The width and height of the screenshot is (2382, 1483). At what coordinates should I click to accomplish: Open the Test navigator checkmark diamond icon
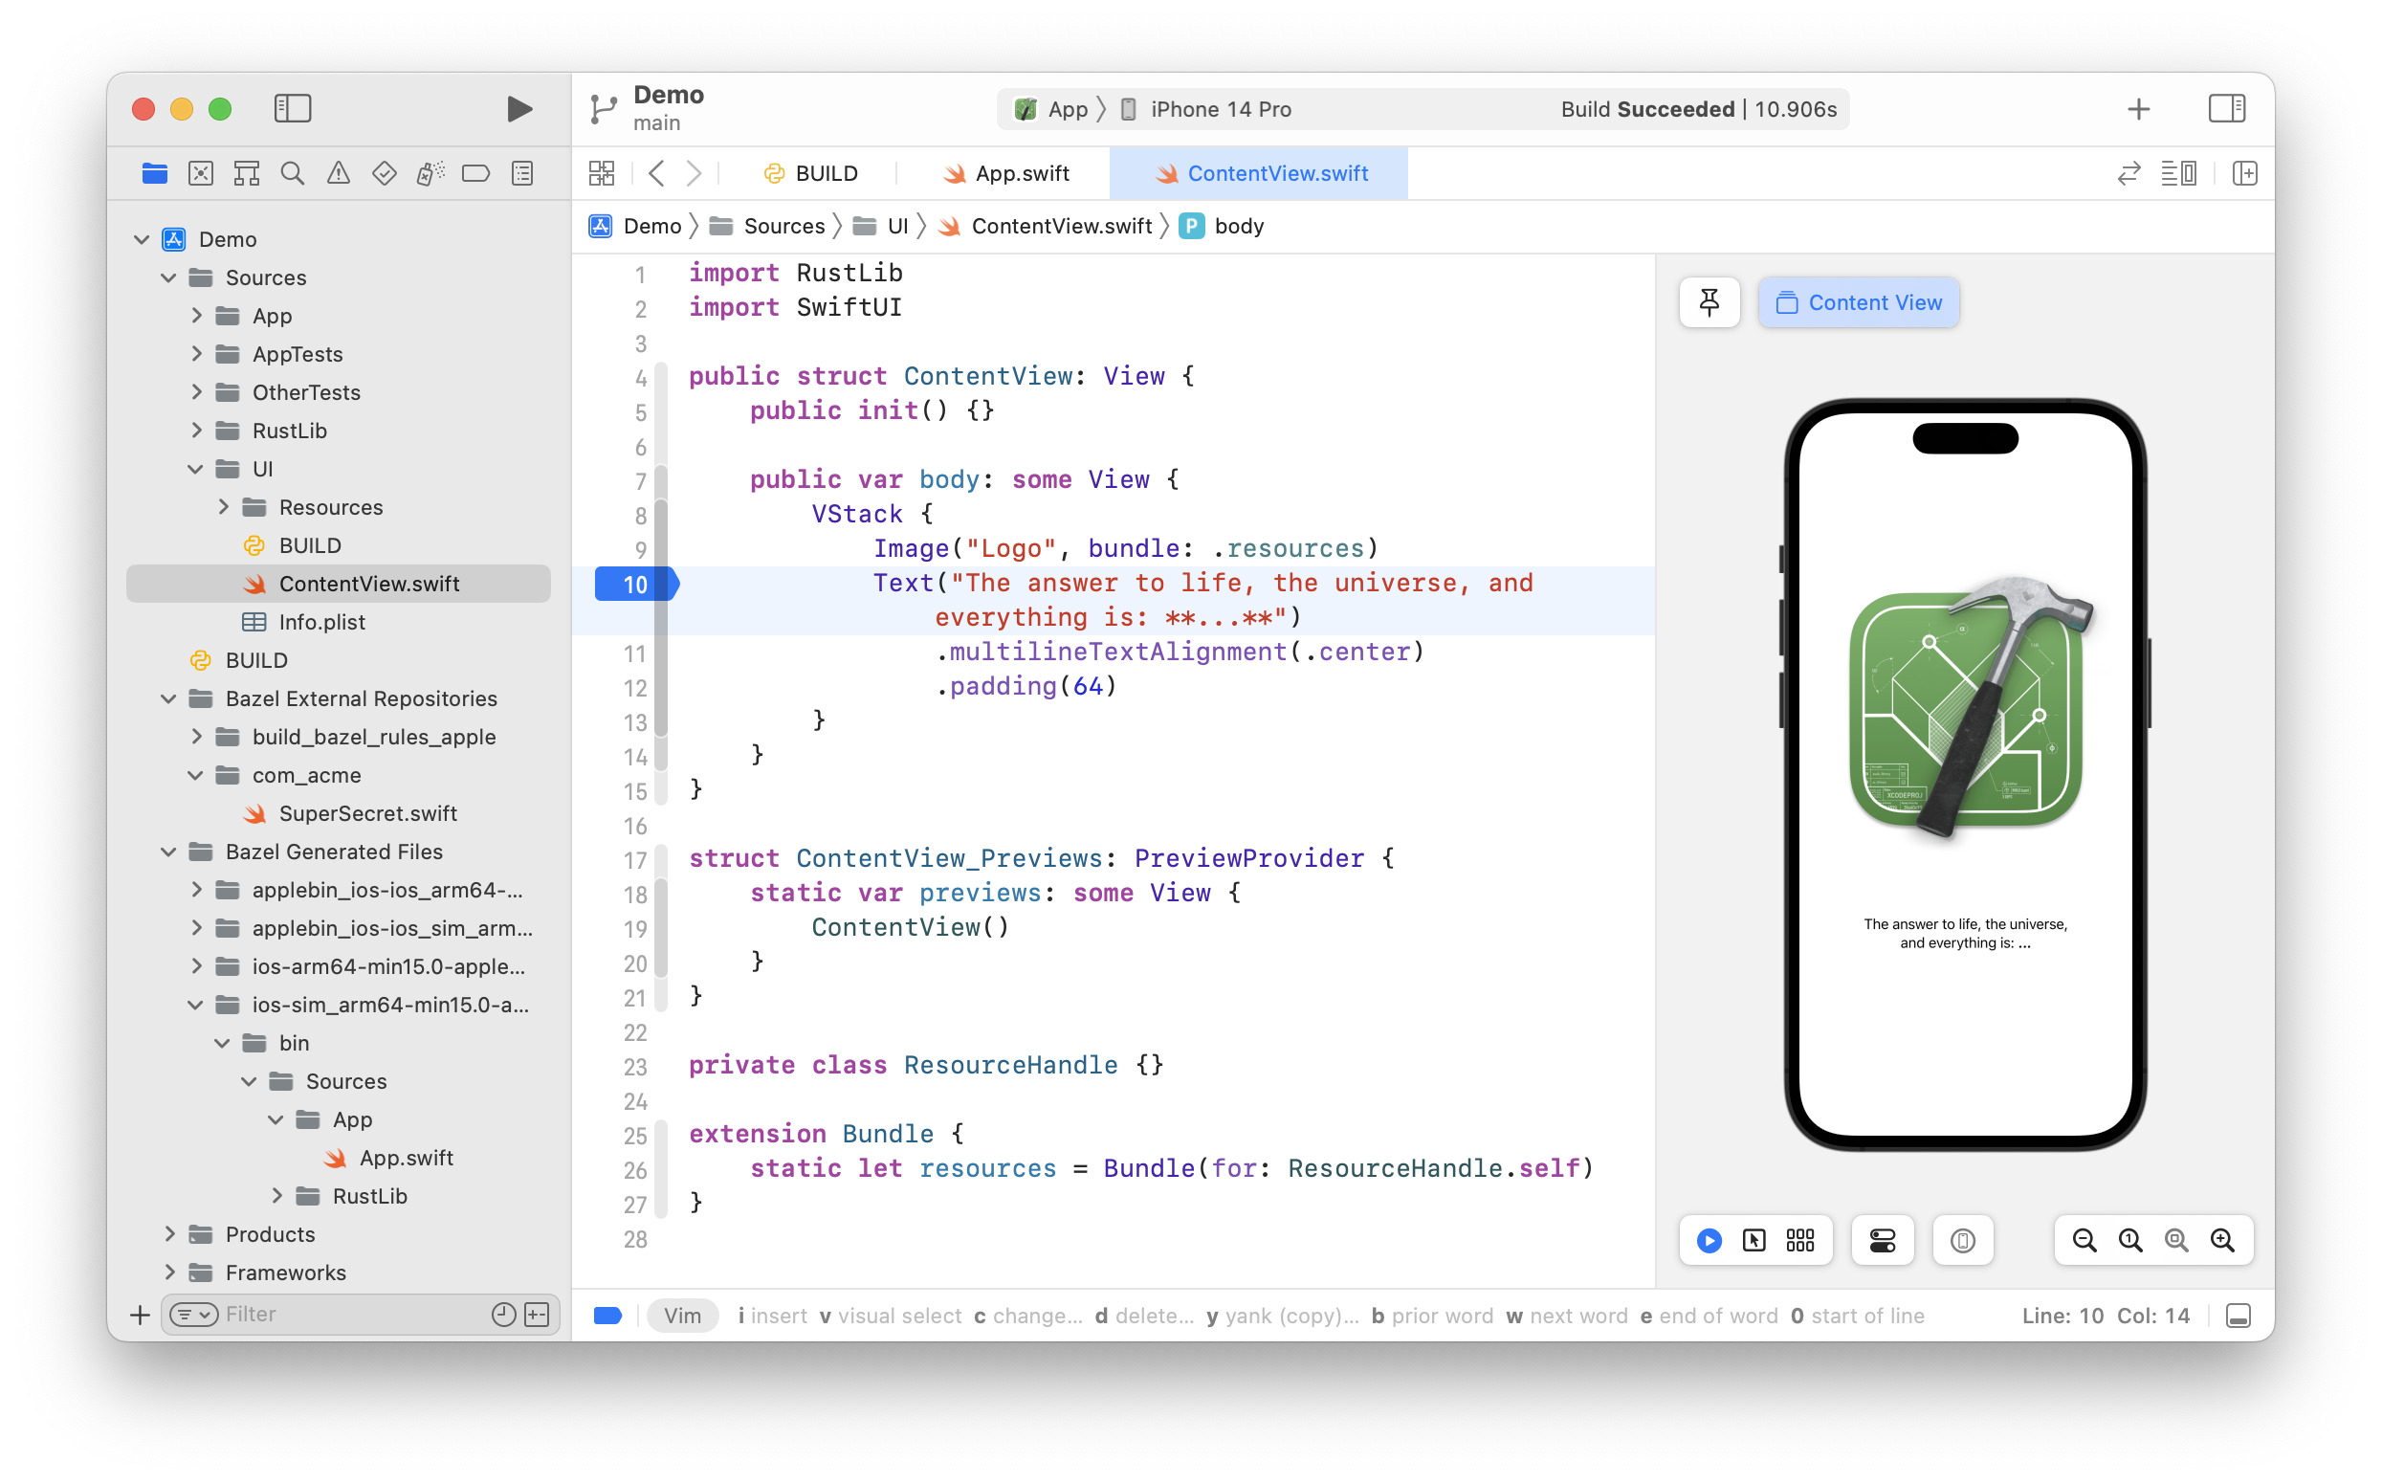click(385, 172)
